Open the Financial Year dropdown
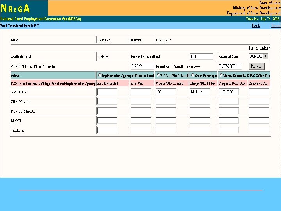Screen dimensions: 281x211 coord(258,57)
